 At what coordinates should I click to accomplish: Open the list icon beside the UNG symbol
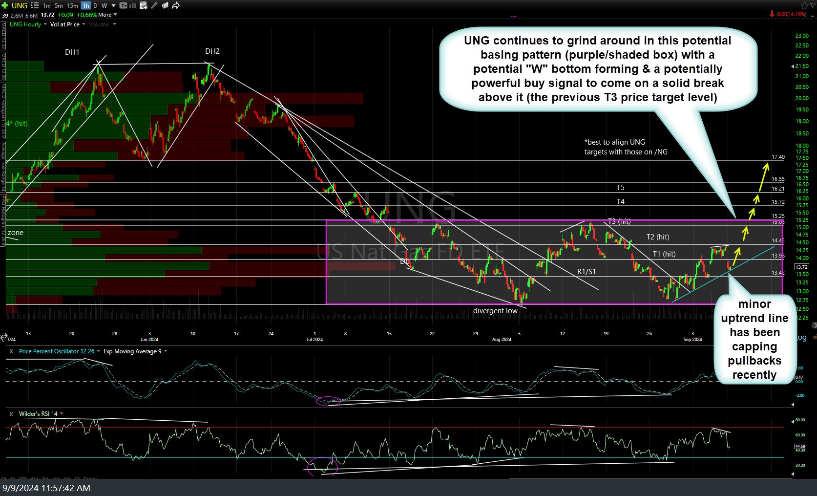pos(35,5)
